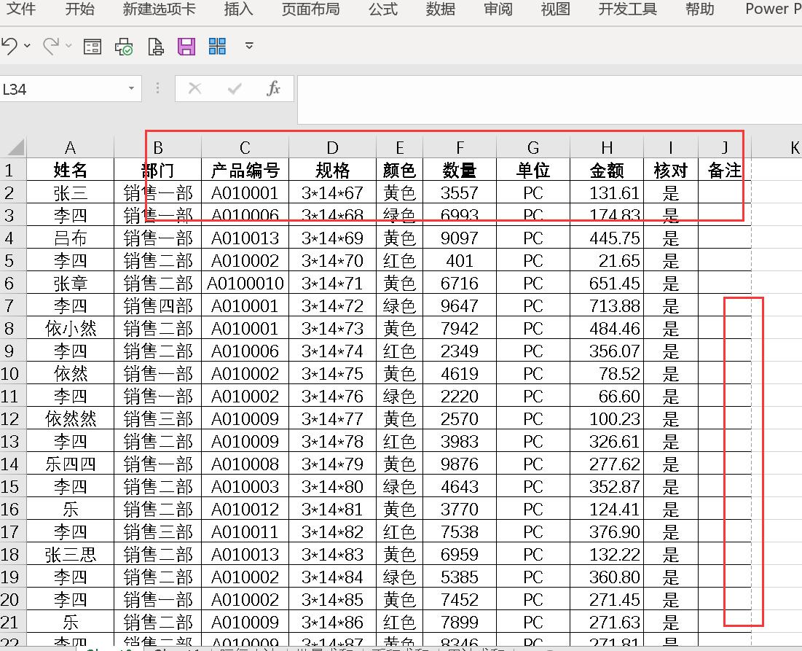Image resolution: width=802 pixels, height=651 pixels.
Task: Open the Name Box dropdown arrow
Action: [131, 89]
